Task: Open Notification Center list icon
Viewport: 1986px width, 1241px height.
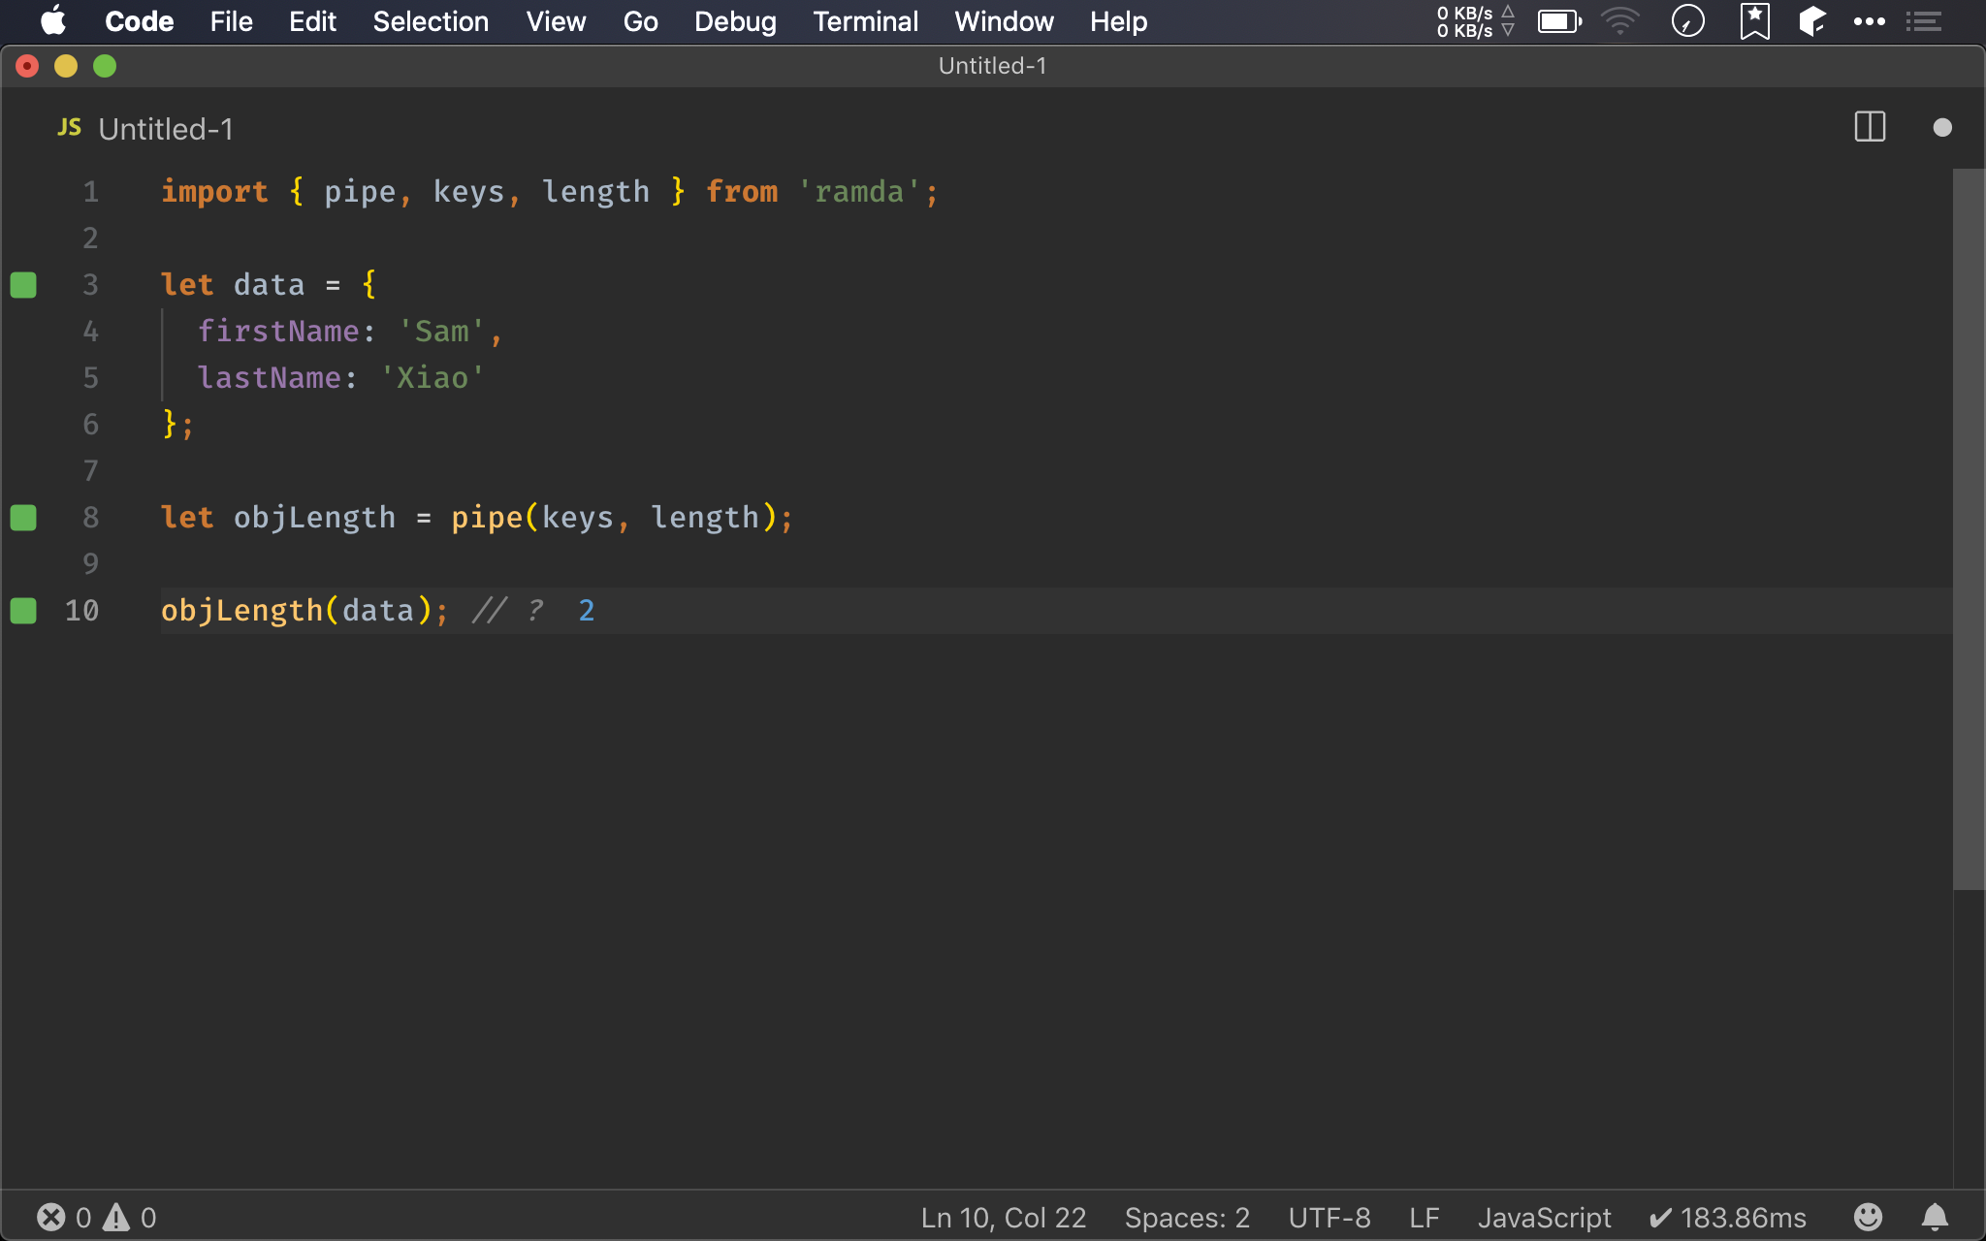Action: 1923,21
